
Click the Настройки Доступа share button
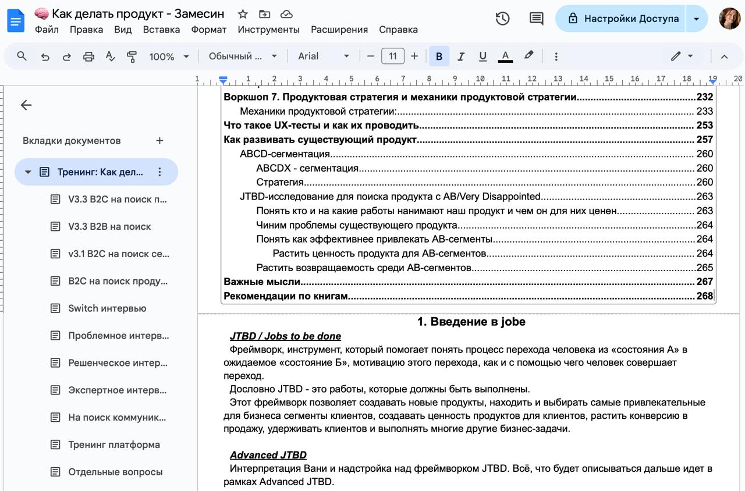point(621,19)
